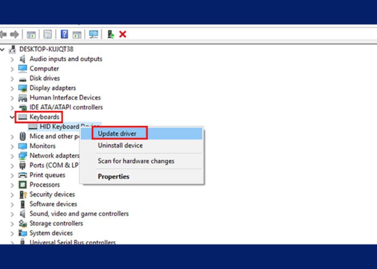Expand the Display adapters node

12,88
